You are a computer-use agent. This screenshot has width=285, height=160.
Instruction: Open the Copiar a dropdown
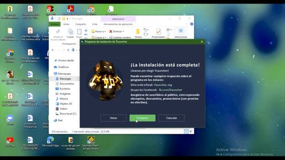pyautogui.click(x=99, y=37)
